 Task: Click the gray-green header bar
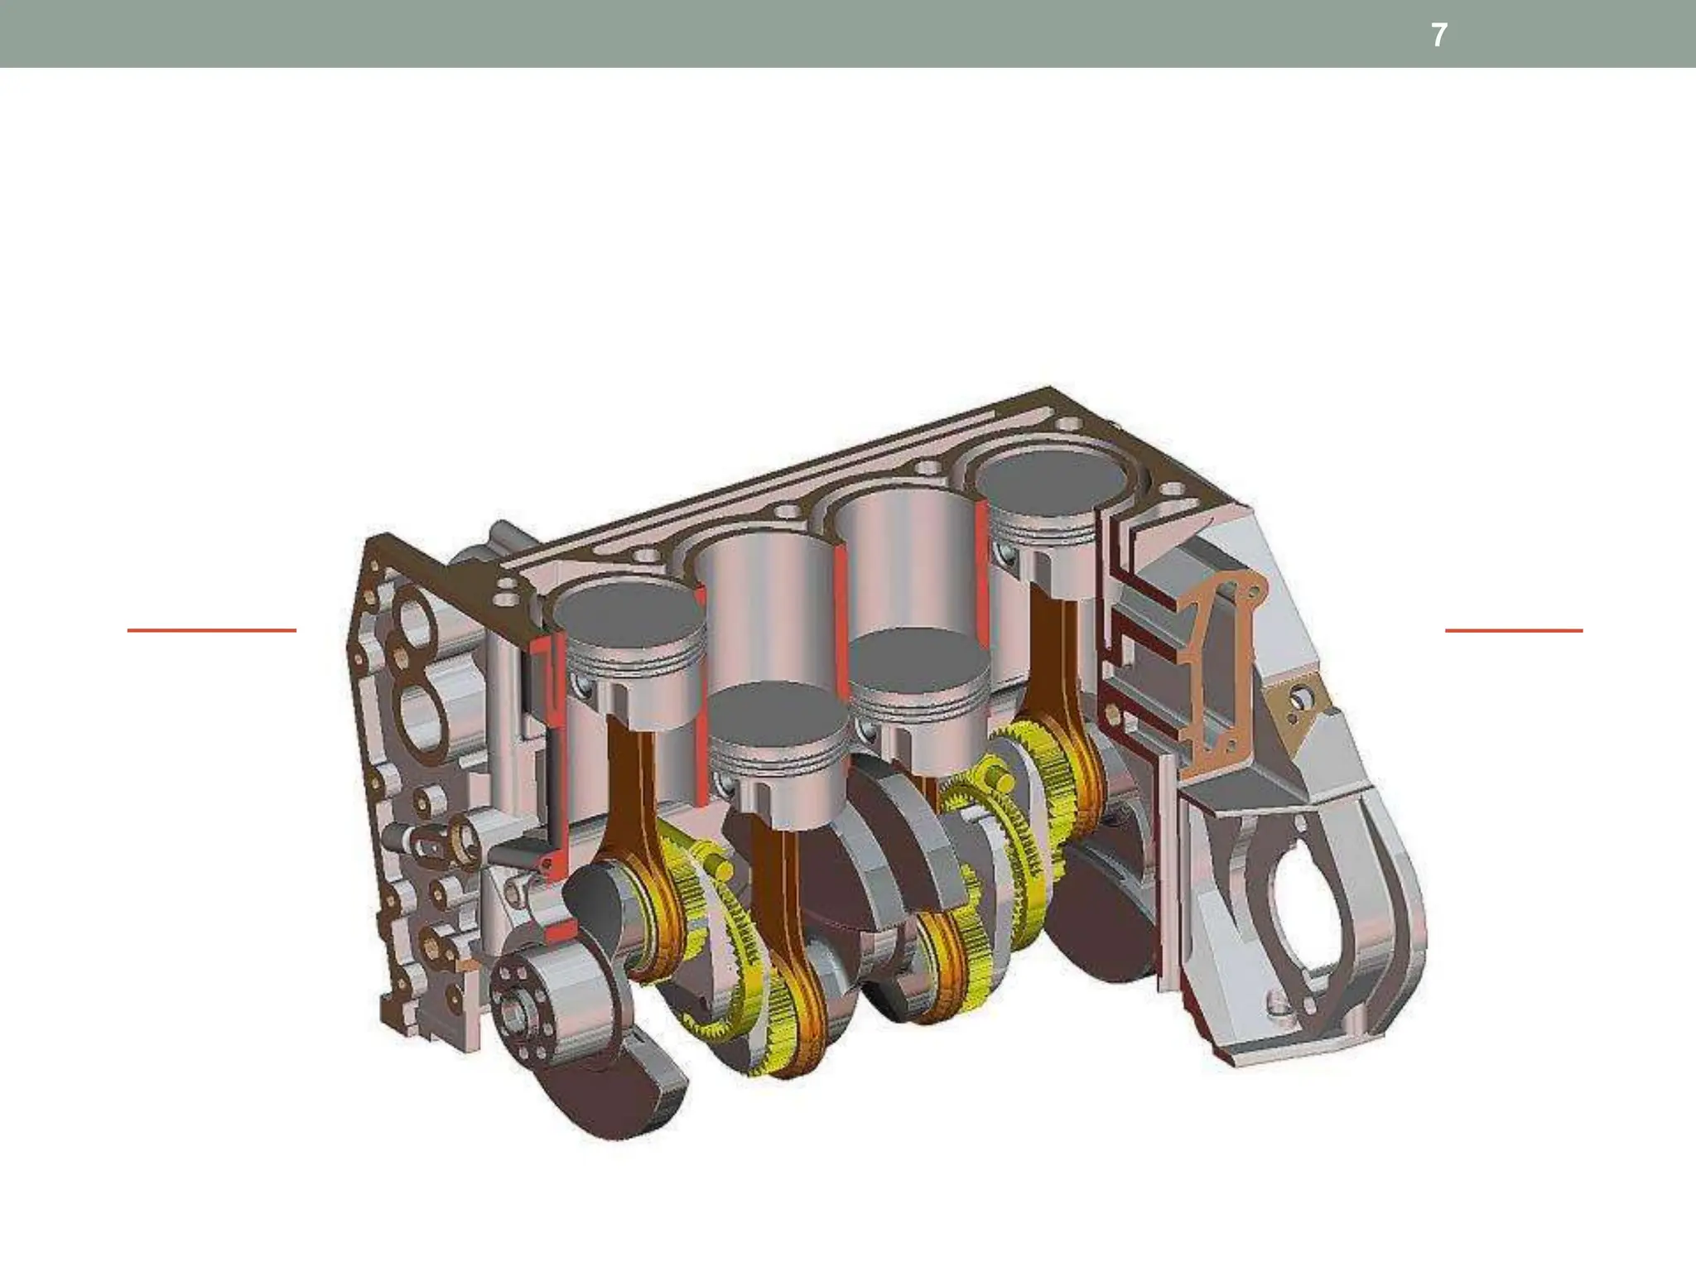point(745,33)
